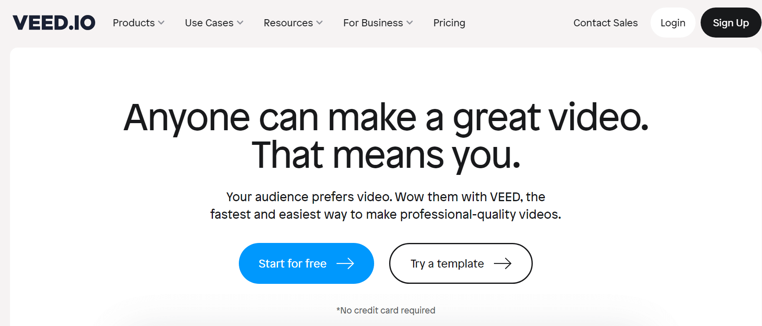Click the VEED.IO logo
762x326 pixels.
[54, 23]
